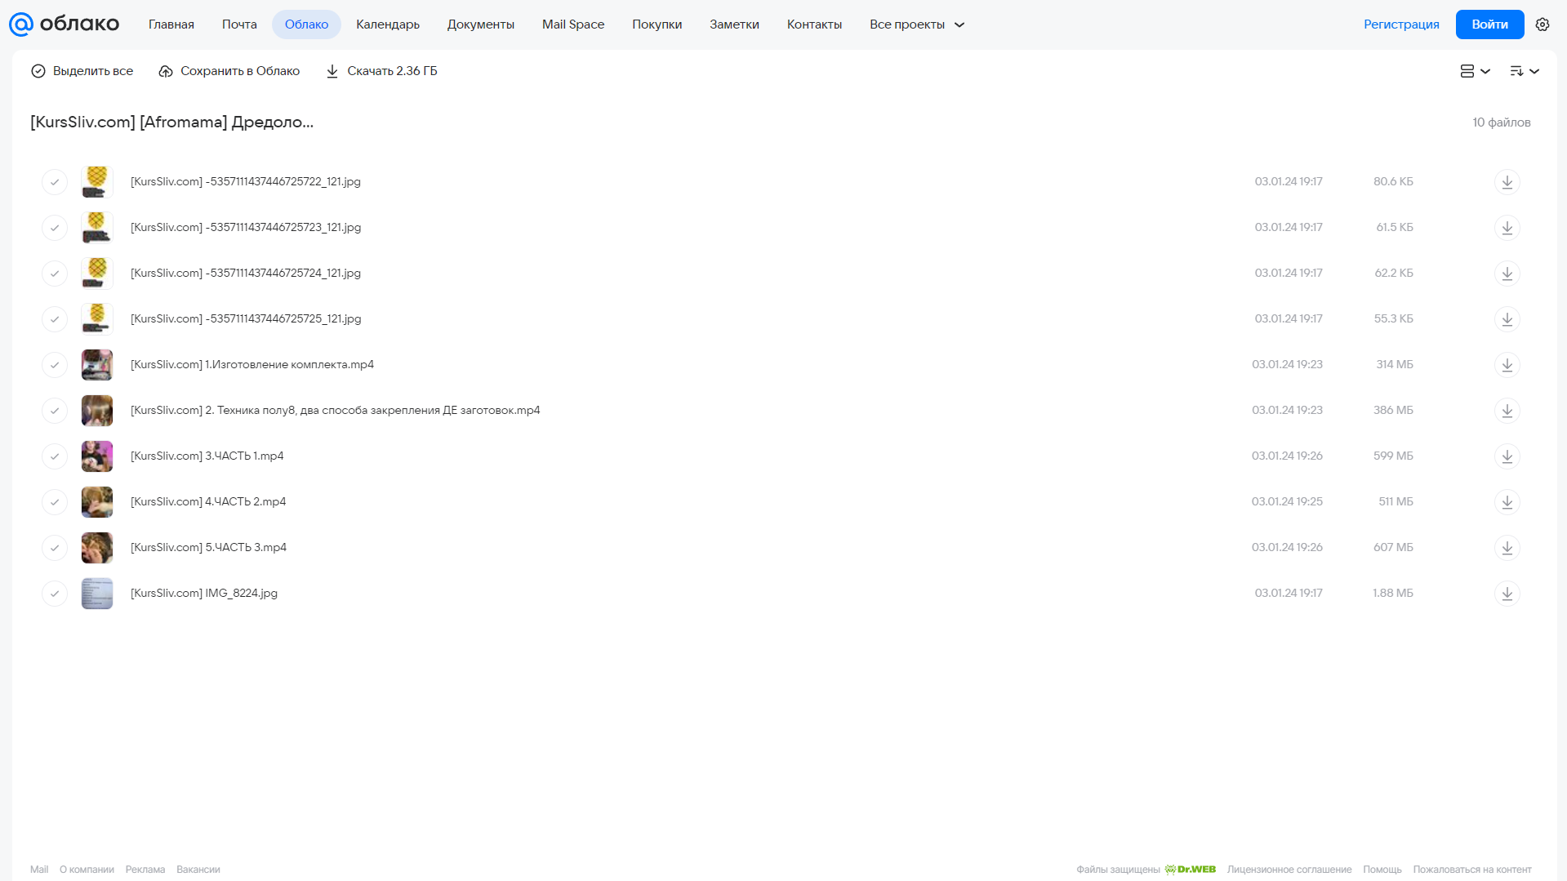The image size is (1567, 881).
Task: Click Скачать 2.36 ГБ to download all
Action: click(x=382, y=71)
